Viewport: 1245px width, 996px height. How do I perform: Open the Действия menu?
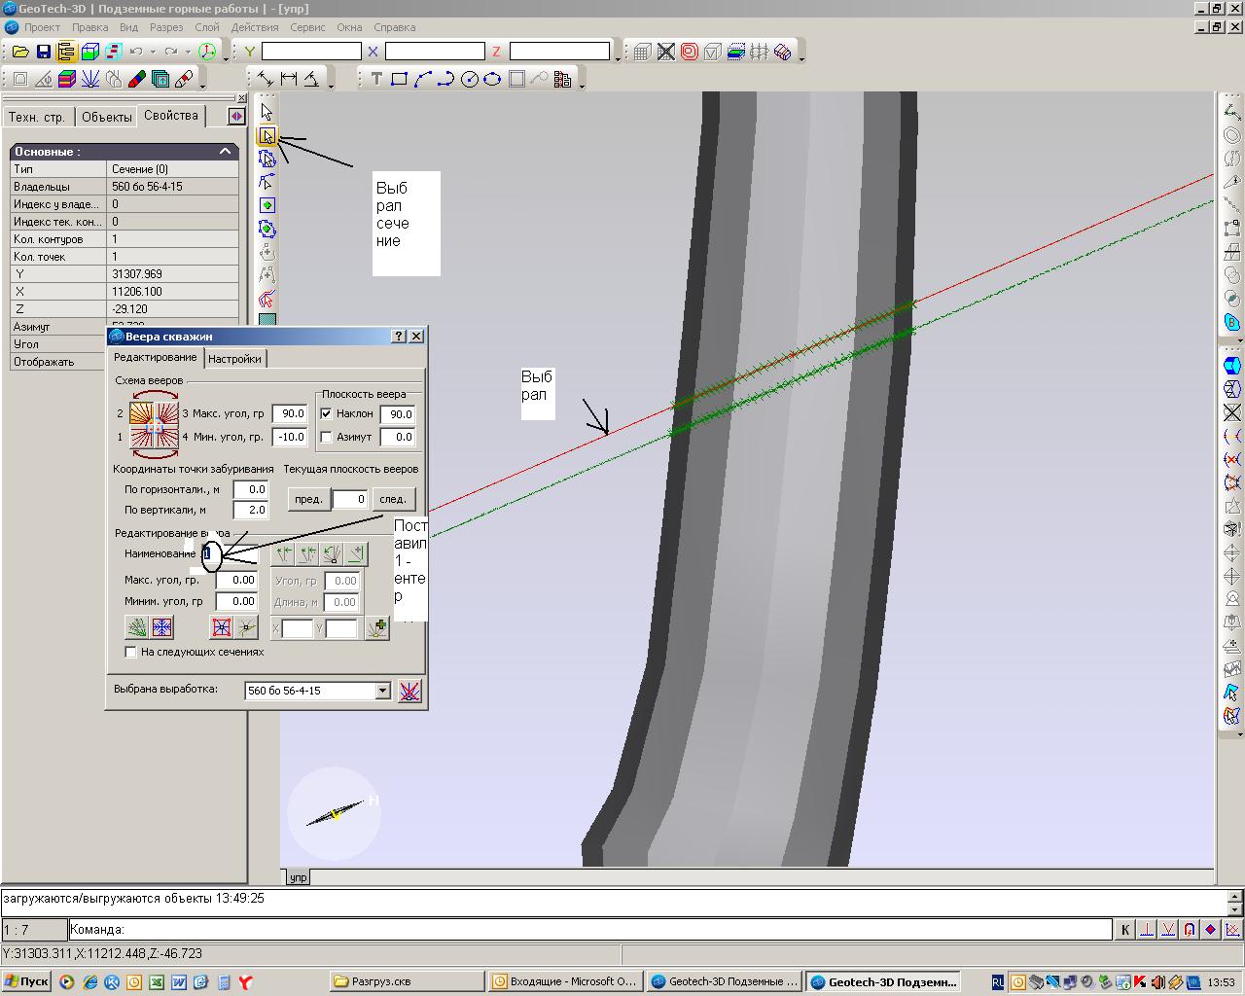[255, 27]
